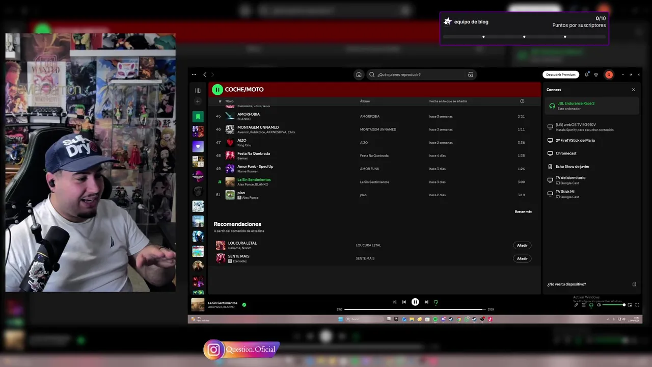Open Flame Runner artist link
This screenshot has width=652, height=367.
pos(248,171)
